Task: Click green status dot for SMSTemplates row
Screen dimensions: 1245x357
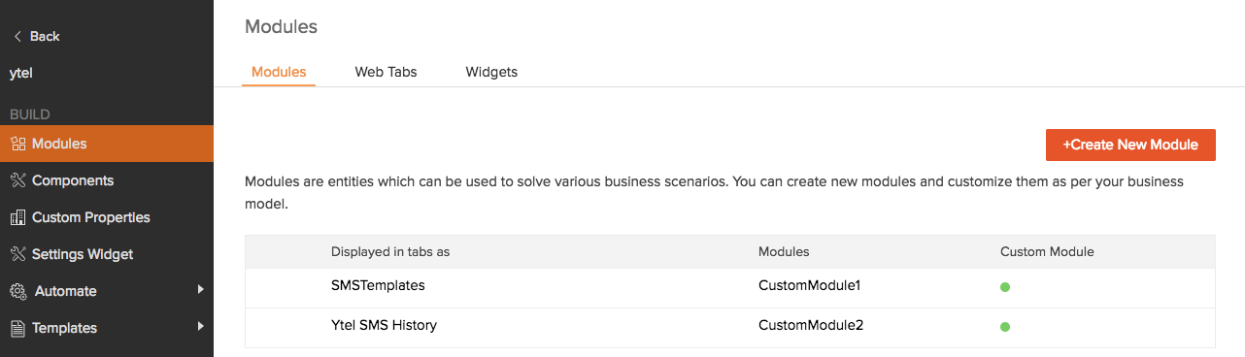Action: pos(1005,287)
